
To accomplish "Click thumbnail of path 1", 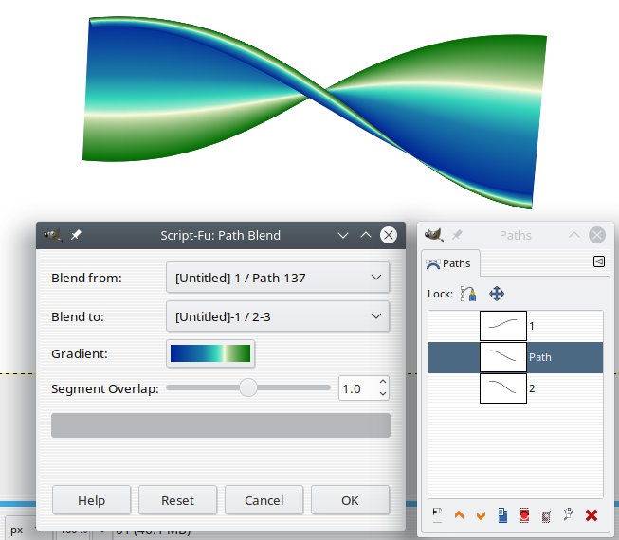I will point(503,326).
